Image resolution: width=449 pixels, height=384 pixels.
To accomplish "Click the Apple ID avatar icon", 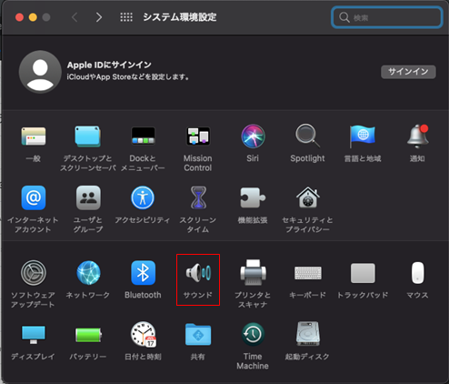I will [40, 72].
